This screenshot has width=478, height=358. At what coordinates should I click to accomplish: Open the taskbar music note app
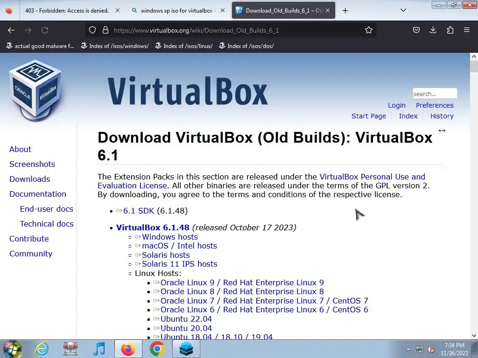pyautogui.click(x=99, y=349)
